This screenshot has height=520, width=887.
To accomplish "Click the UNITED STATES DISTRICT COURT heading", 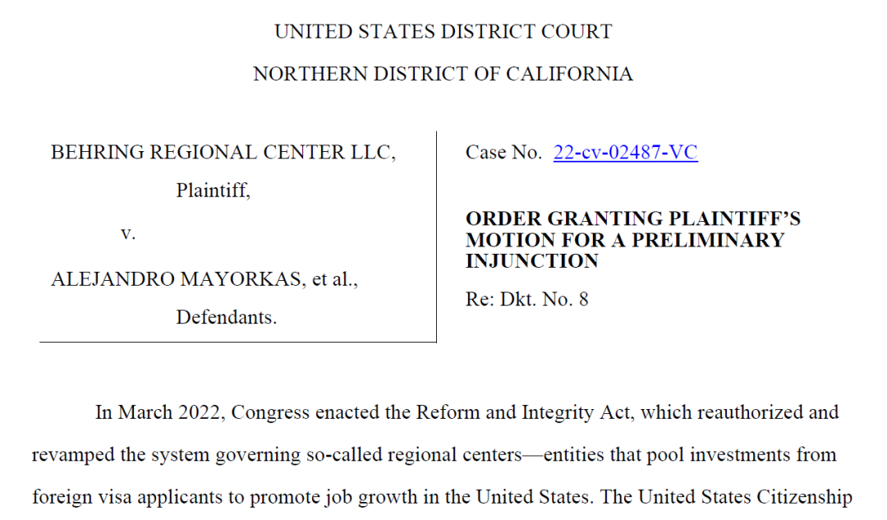I will tap(443, 32).
